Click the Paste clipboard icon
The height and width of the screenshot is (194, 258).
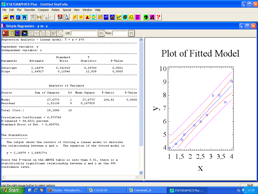tap(45, 17)
